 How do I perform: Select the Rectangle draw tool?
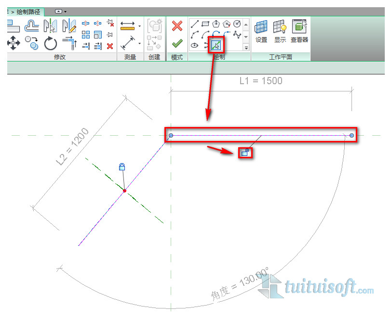205,24
